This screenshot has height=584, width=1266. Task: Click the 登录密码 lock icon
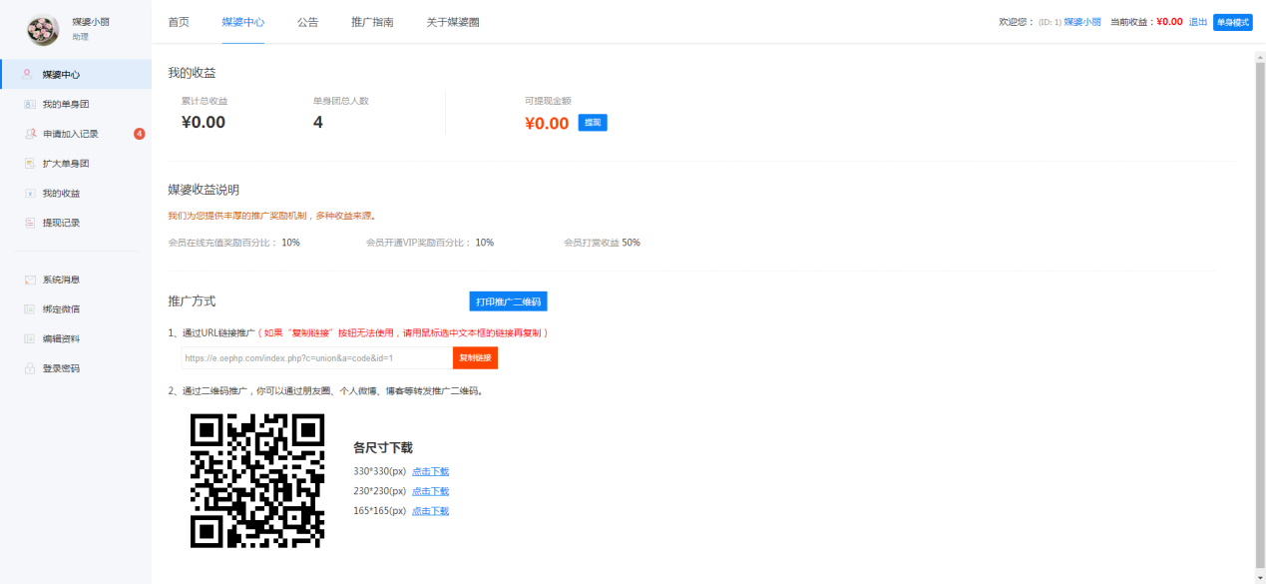pyautogui.click(x=30, y=368)
